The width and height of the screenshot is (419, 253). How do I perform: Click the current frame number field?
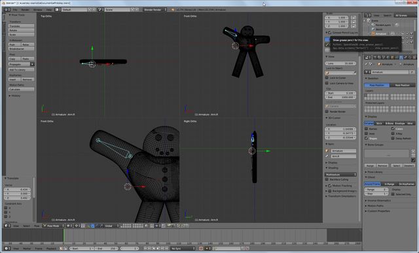tap(130, 248)
